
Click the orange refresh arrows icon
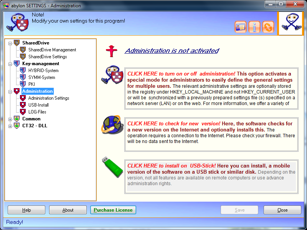pyautogui.click(x=268, y=27)
